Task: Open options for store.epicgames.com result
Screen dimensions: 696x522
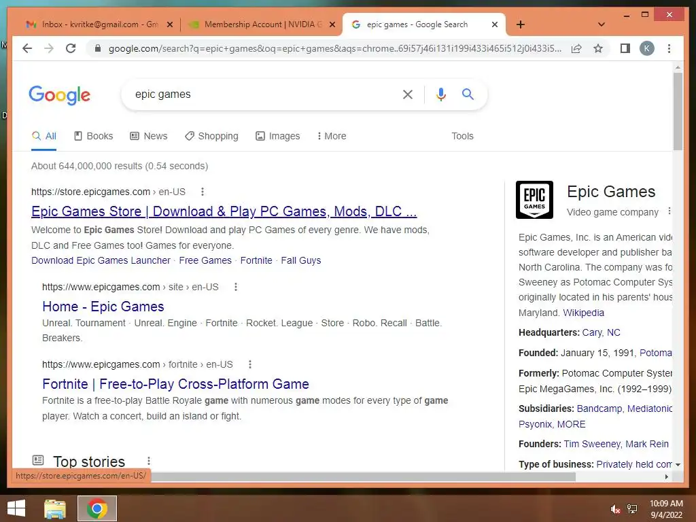Action: (203, 192)
